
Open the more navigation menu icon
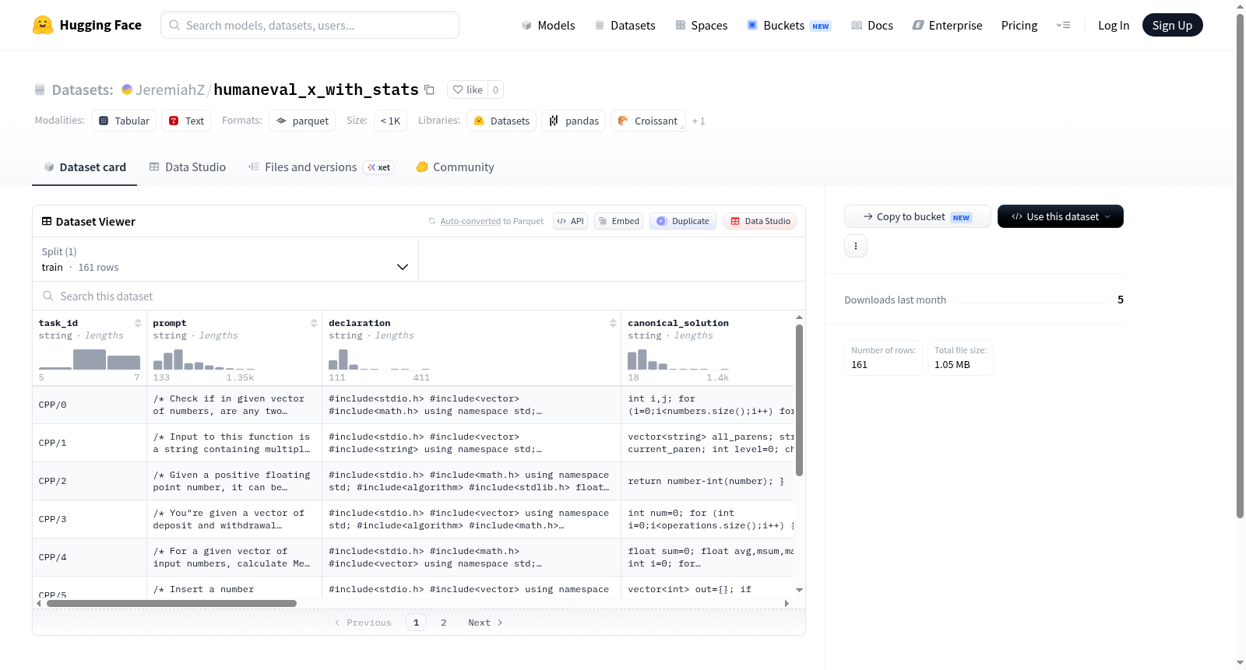tap(1063, 25)
